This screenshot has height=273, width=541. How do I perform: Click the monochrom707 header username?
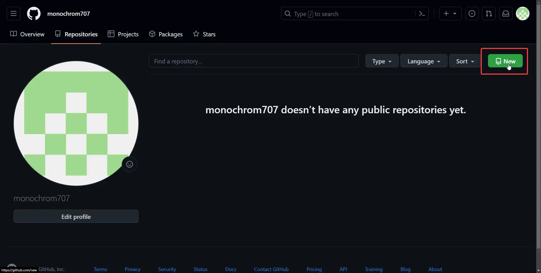tap(68, 14)
